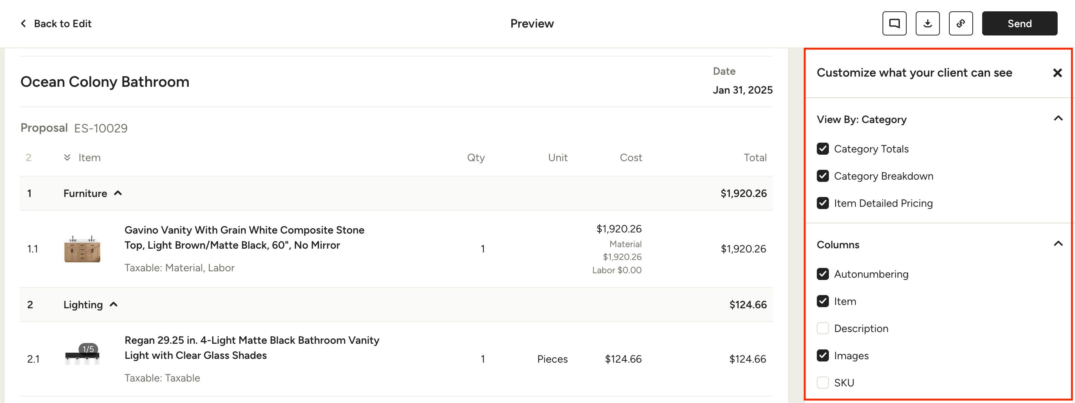
Task: Open the Gavino Vanity product thumbnail
Action: (x=82, y=249)
